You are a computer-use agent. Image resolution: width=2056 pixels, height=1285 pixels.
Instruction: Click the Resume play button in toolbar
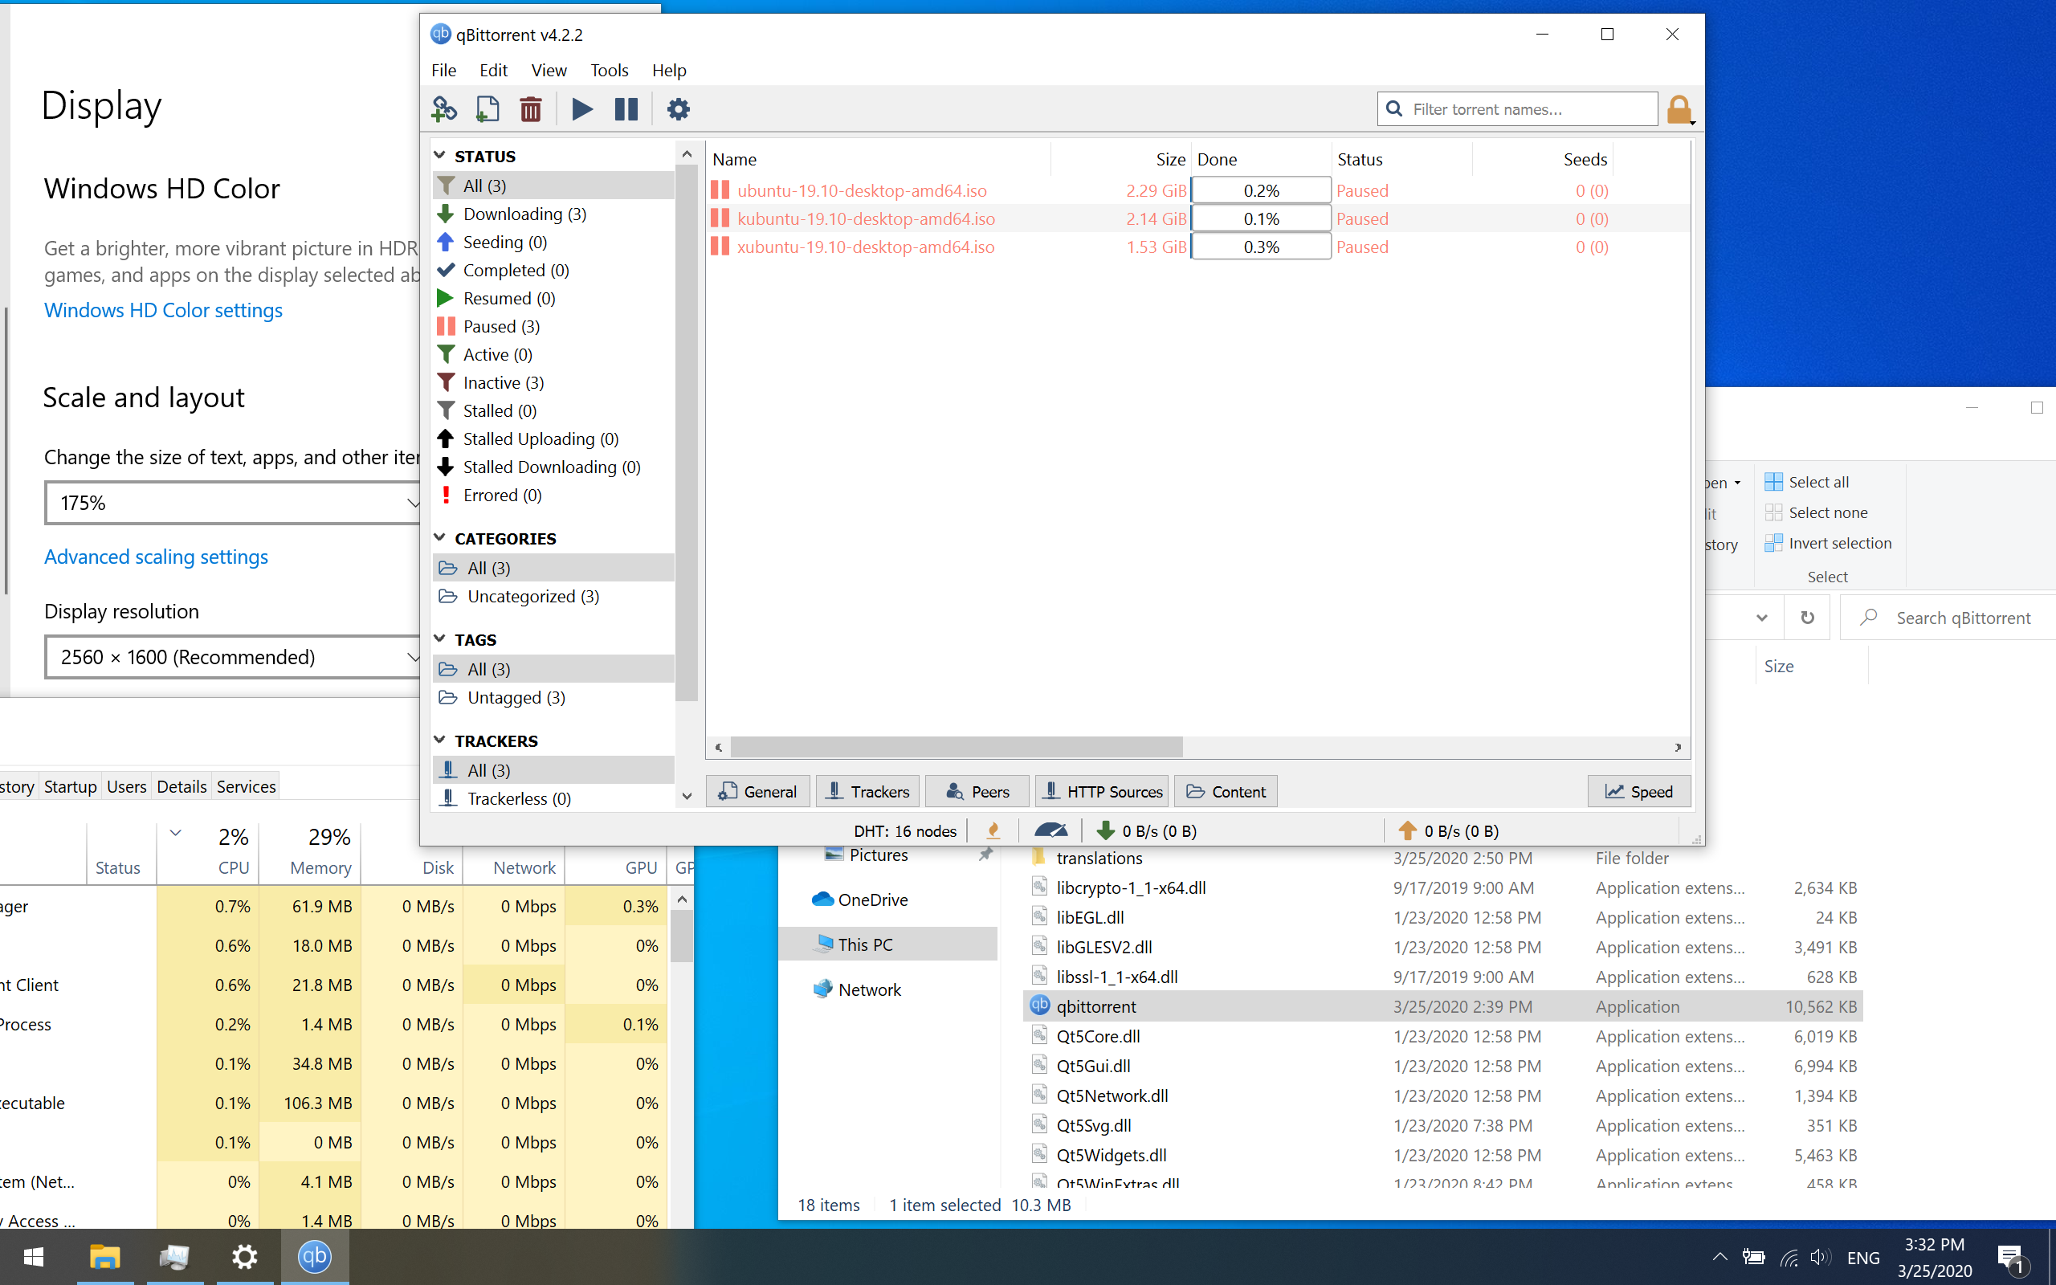pyautogui.click(x=582, y=108)
